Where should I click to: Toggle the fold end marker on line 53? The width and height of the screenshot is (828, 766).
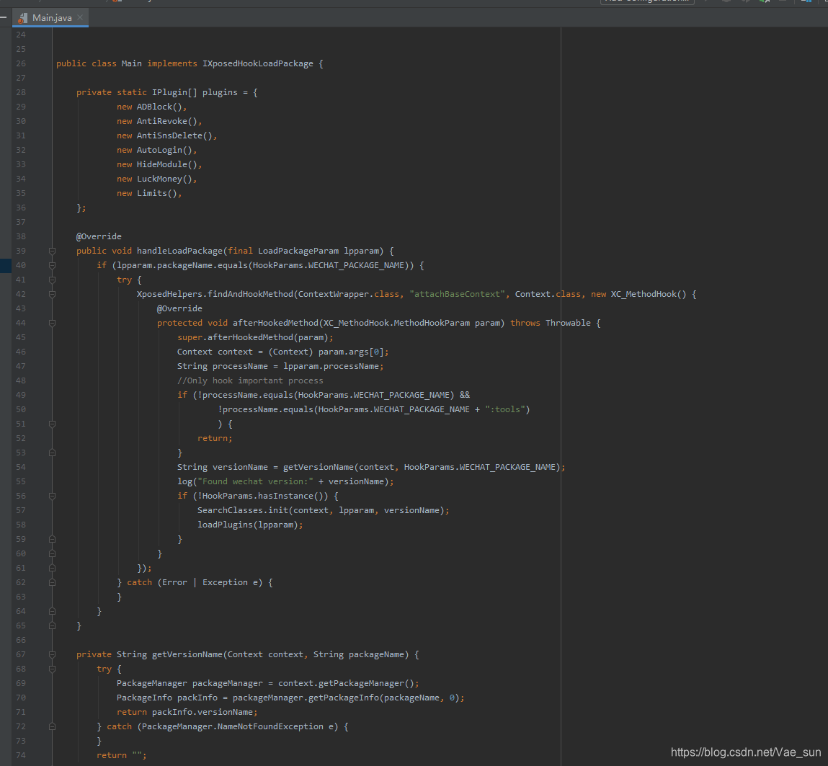pyautogui.click(x=53, y=453)
